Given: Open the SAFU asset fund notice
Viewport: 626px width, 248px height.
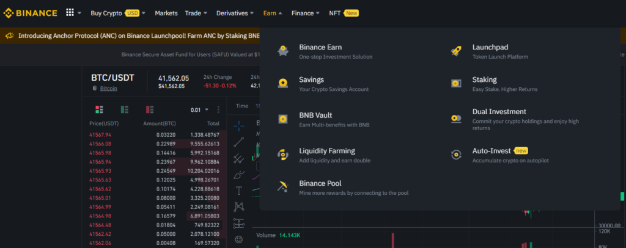Looking at the screenshot, I should [x=191, y=54].
